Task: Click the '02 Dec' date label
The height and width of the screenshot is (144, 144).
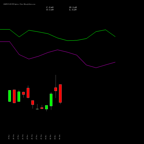Action: point(50,137)
